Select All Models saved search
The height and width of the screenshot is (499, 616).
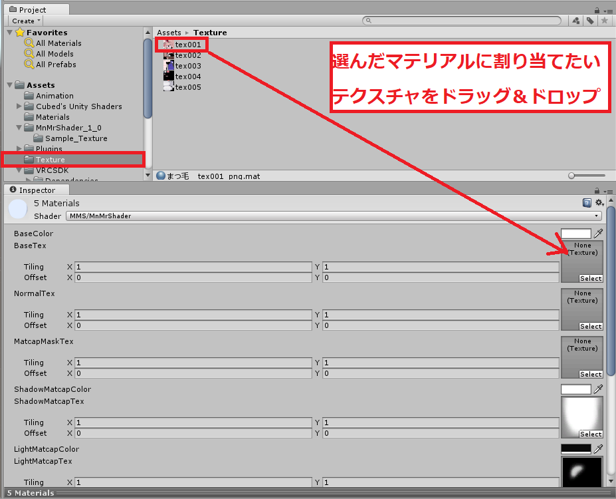tap(54, 54)
